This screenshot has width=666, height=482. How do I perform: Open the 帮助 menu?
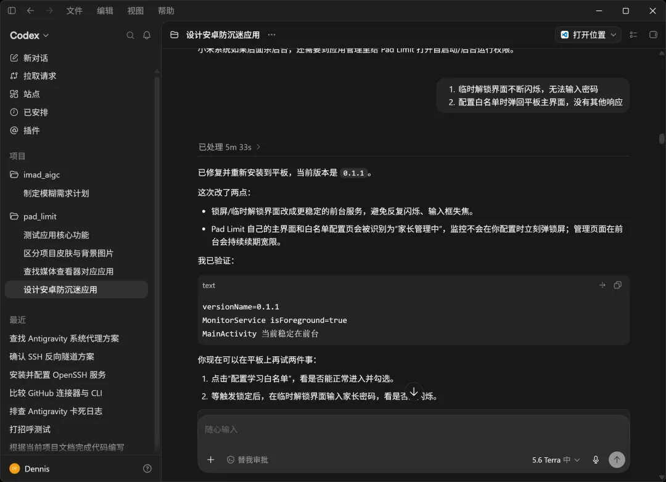click(x=166, y=10)
